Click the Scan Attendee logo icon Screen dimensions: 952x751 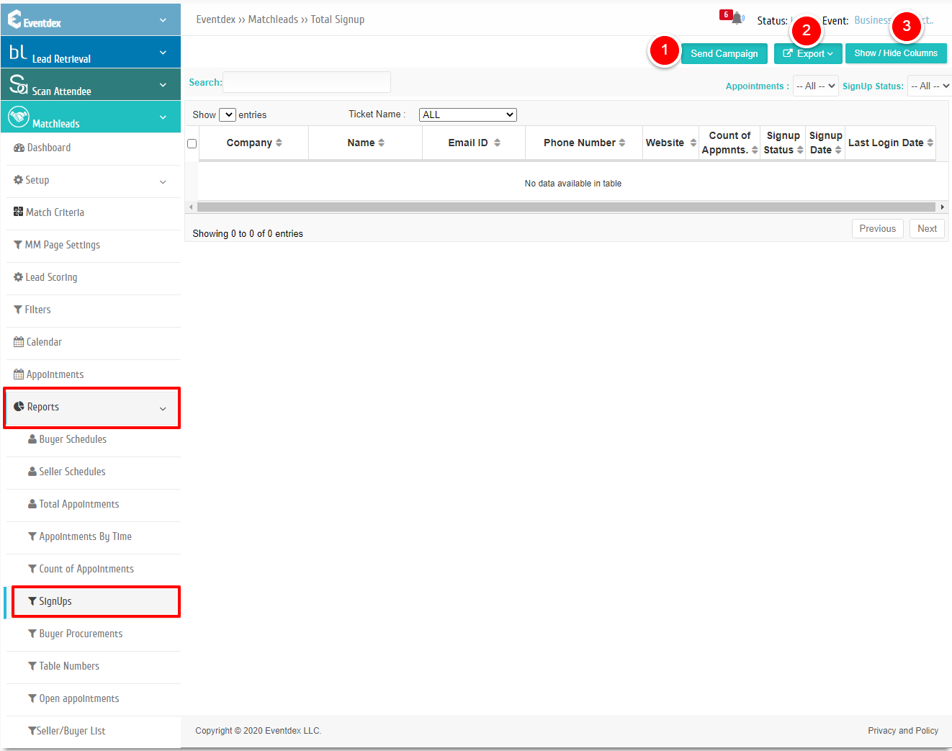(18, 84)
